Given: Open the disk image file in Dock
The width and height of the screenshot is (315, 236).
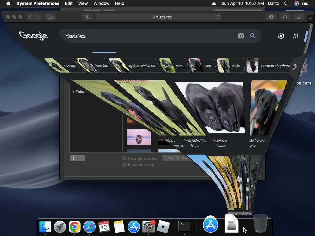Looking at the screenshot, I should click(231, 224).
